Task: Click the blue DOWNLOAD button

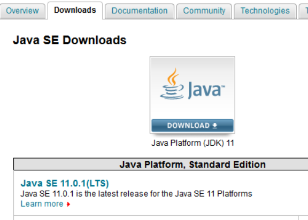Action: pyautogui.click(x=192, y=125)
